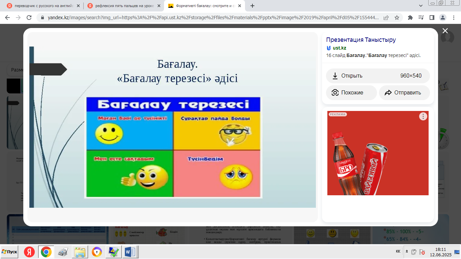View site information via the padlock icon
Screen dimensions: 461x259
click(43, 18)
